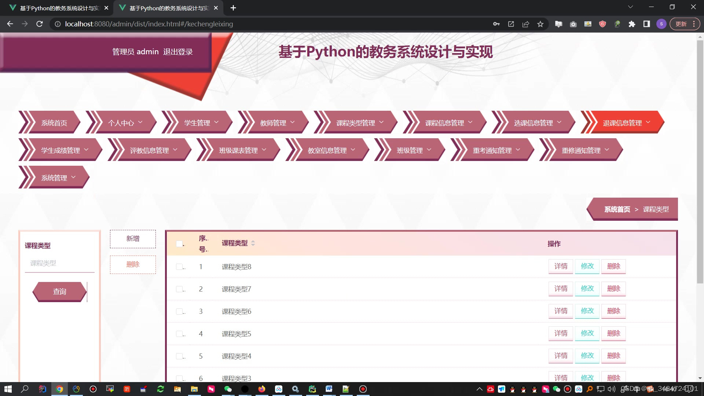Click the 新增 button to add entry
This screenshot has height=396, width=704.
(x=133, y=239)
